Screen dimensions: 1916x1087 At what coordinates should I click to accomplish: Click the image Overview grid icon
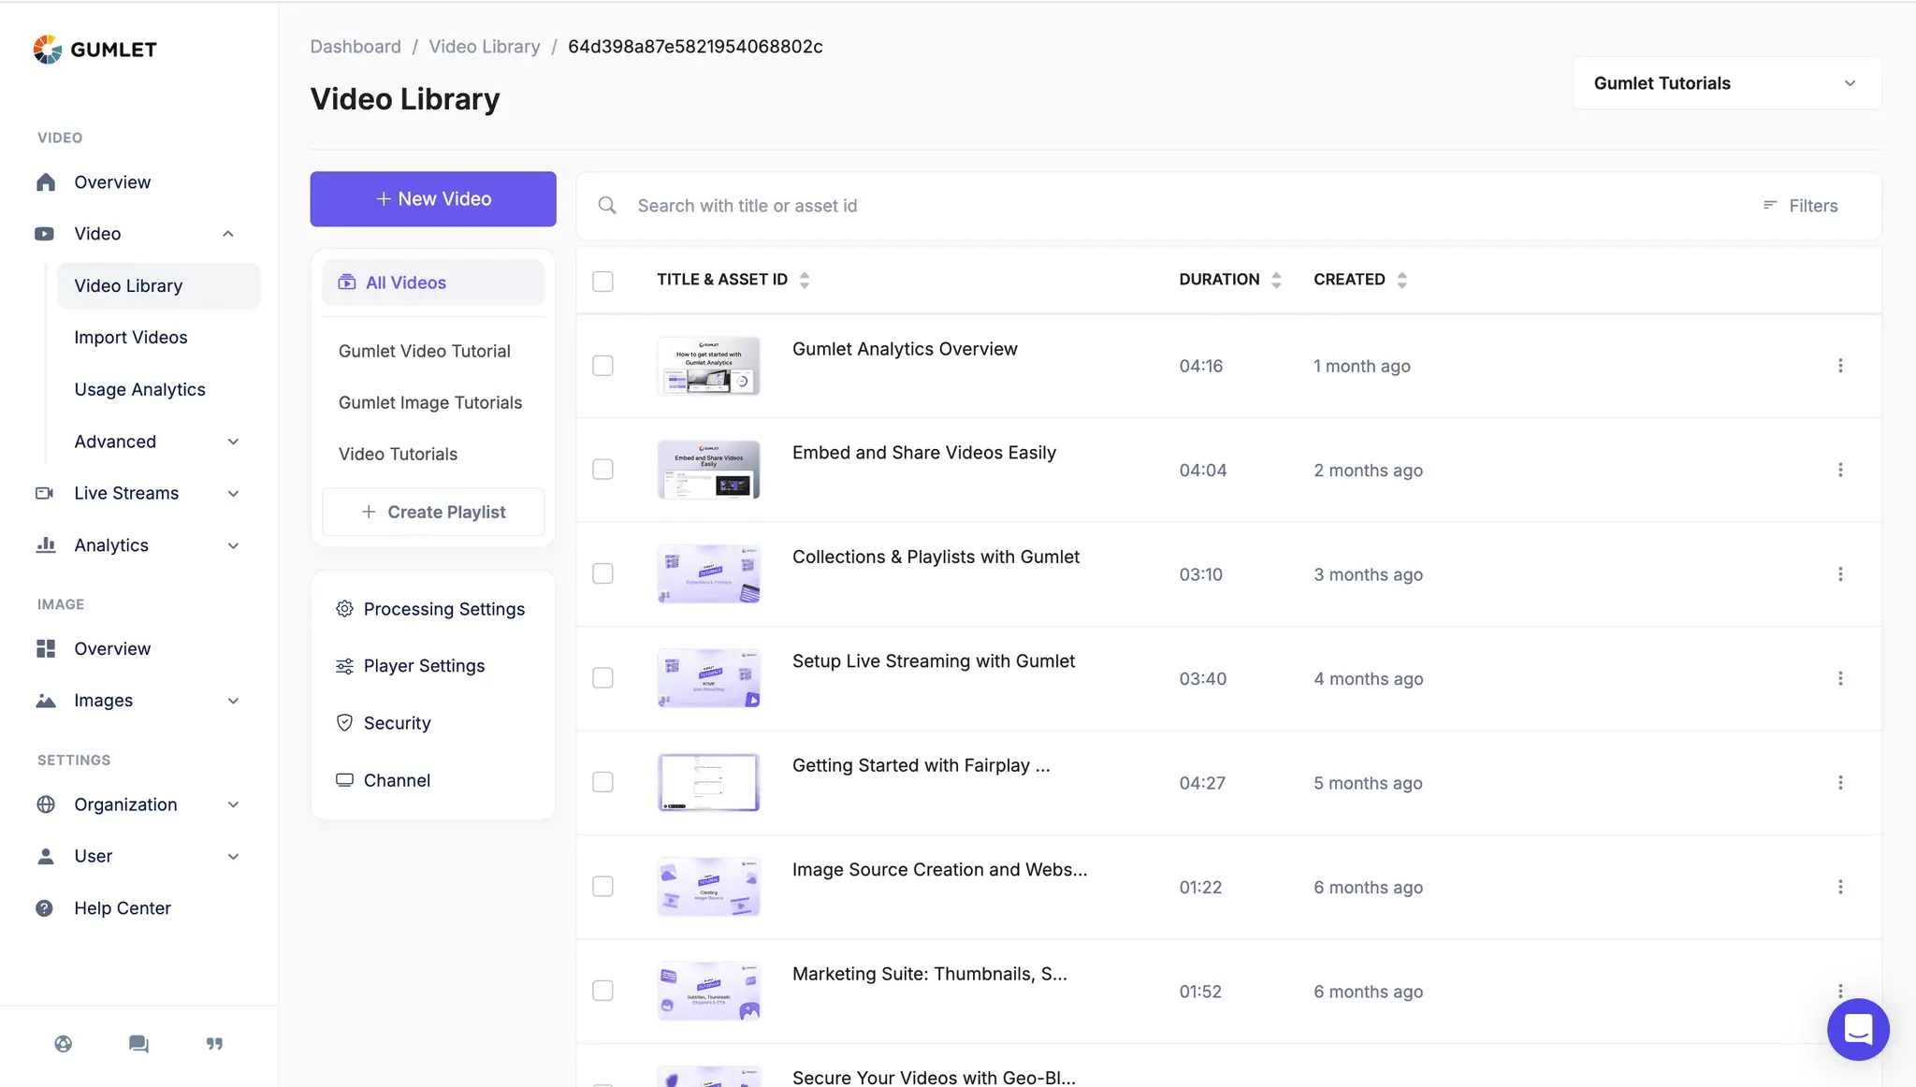pos(46,649)
